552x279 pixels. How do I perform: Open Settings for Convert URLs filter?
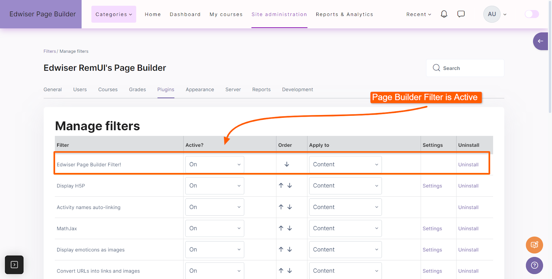[432, 271]
